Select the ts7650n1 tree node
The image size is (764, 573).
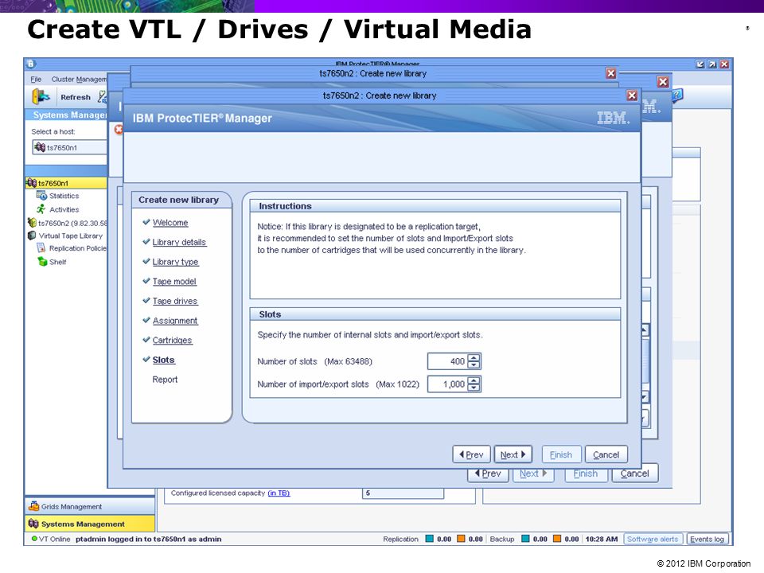[53, 183]
